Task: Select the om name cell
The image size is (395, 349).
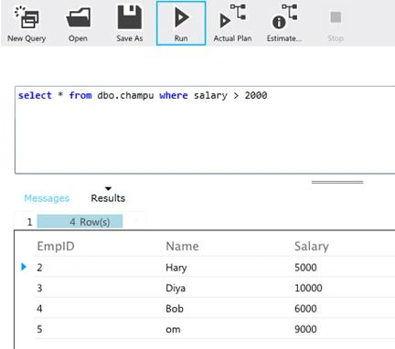Action: click(173, 329)
